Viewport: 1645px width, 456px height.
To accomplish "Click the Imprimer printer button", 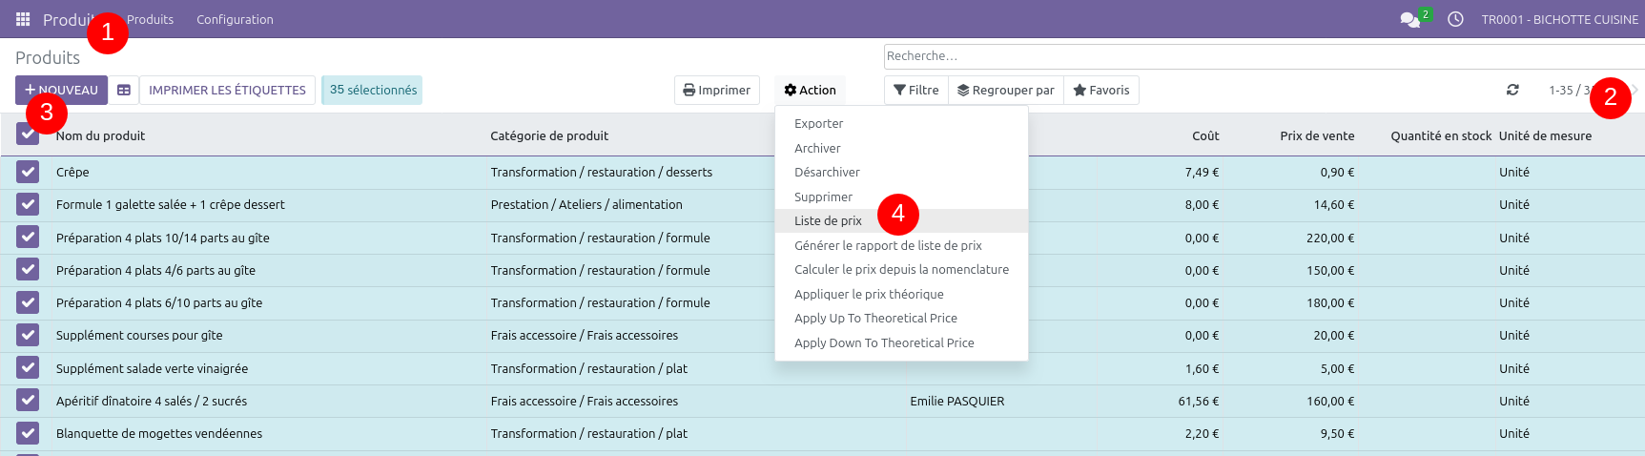I will tap(716, 90).
